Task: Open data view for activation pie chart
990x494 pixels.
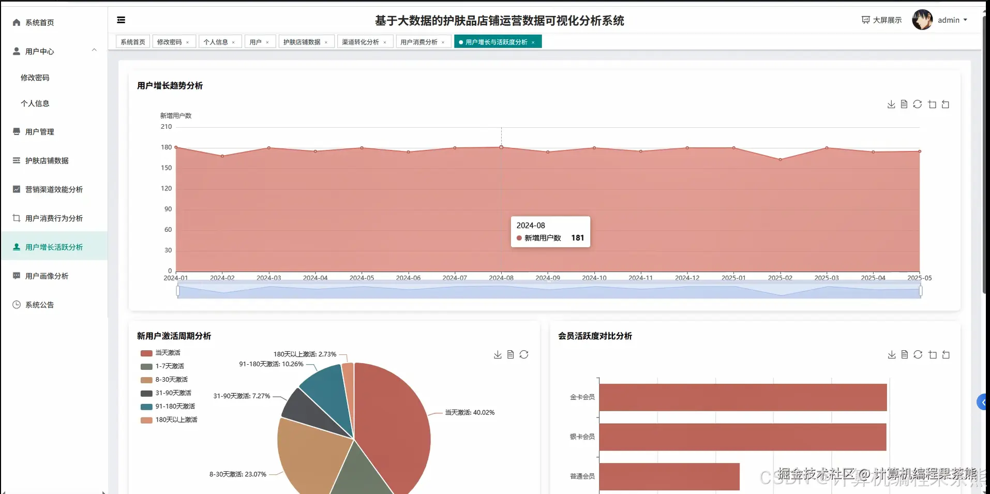Action: [x=511, y=355]
